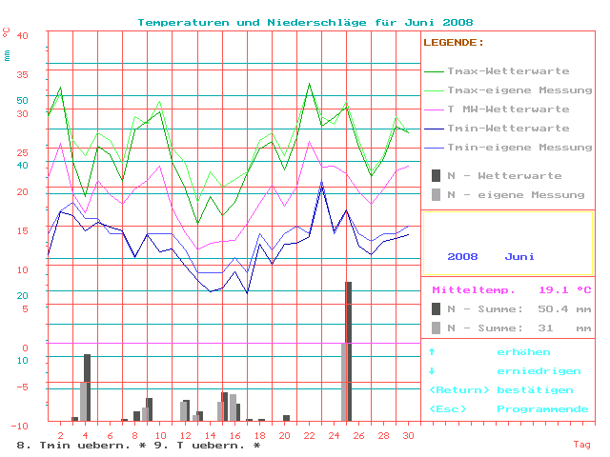This screenshot has height=457, width=610.
Task: Click the 2008 year value in the yellow box
Action: pos(462,256)
